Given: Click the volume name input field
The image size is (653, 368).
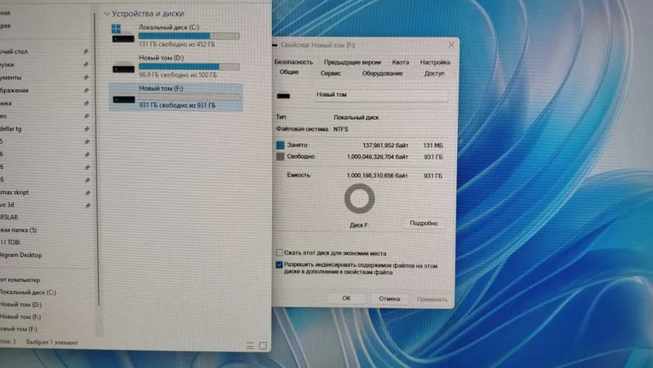Looking at the screenshot, I should point(381,95).
